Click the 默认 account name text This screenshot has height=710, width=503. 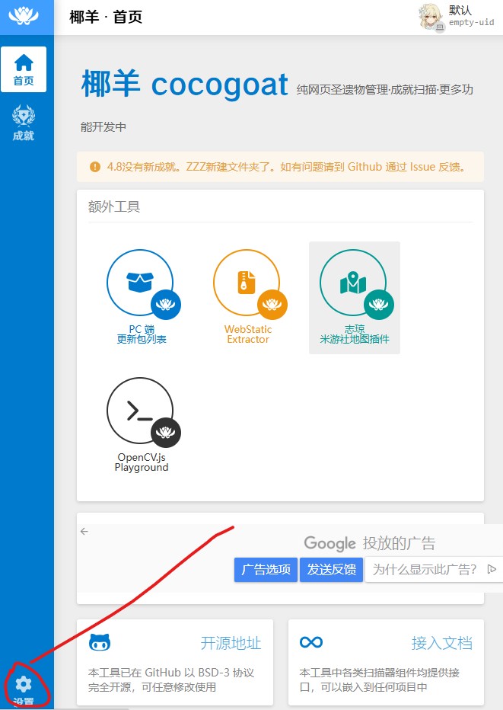click(460, 10)
